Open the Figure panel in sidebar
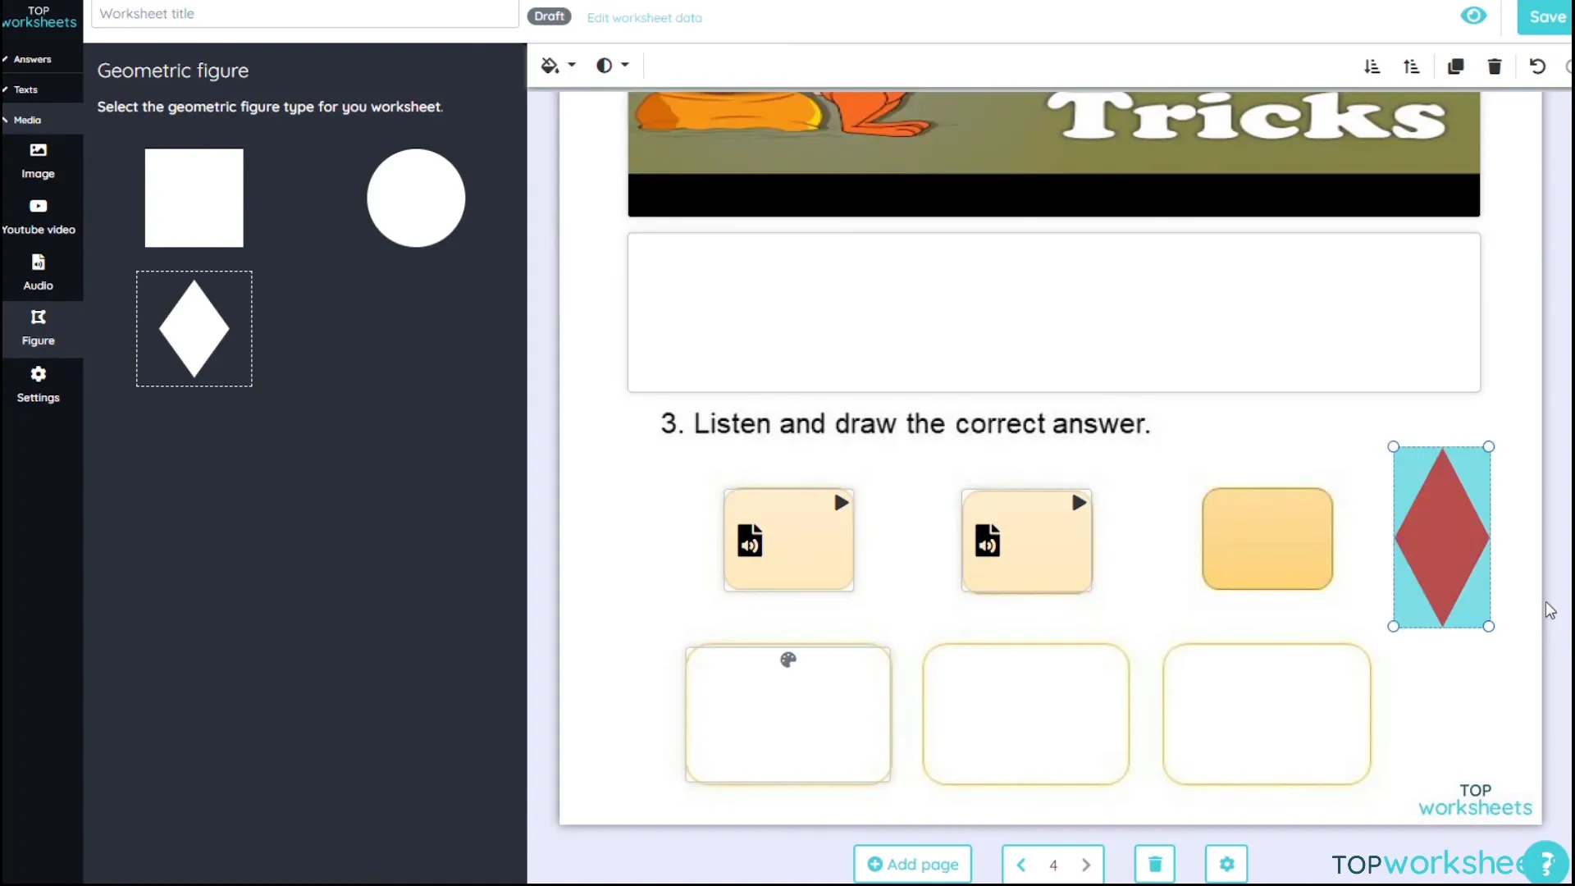This screenshot has width=1575, height=886. (38, 327)
